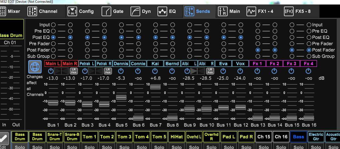Go to the Gate tab

pyautogui.click(x=113, y=12)
